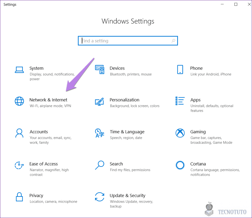This screenshot has height=218, width=252.
Task: Click the Network & Internet globe icon
Action: (19, 101)
